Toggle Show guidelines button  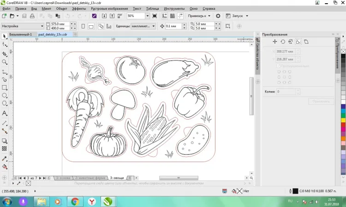[180, 16]
